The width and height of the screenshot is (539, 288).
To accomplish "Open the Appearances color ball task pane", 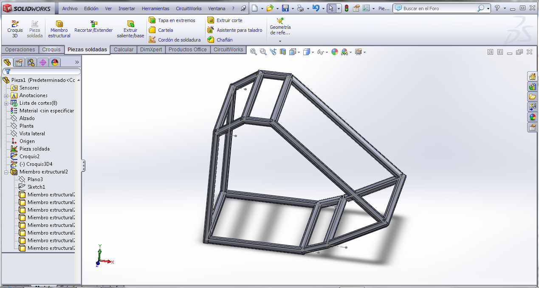I will coord(532,117).
